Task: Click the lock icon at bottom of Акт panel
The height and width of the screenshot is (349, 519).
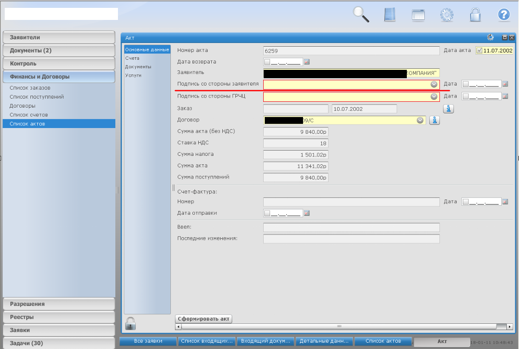Action: click(131, 323)
